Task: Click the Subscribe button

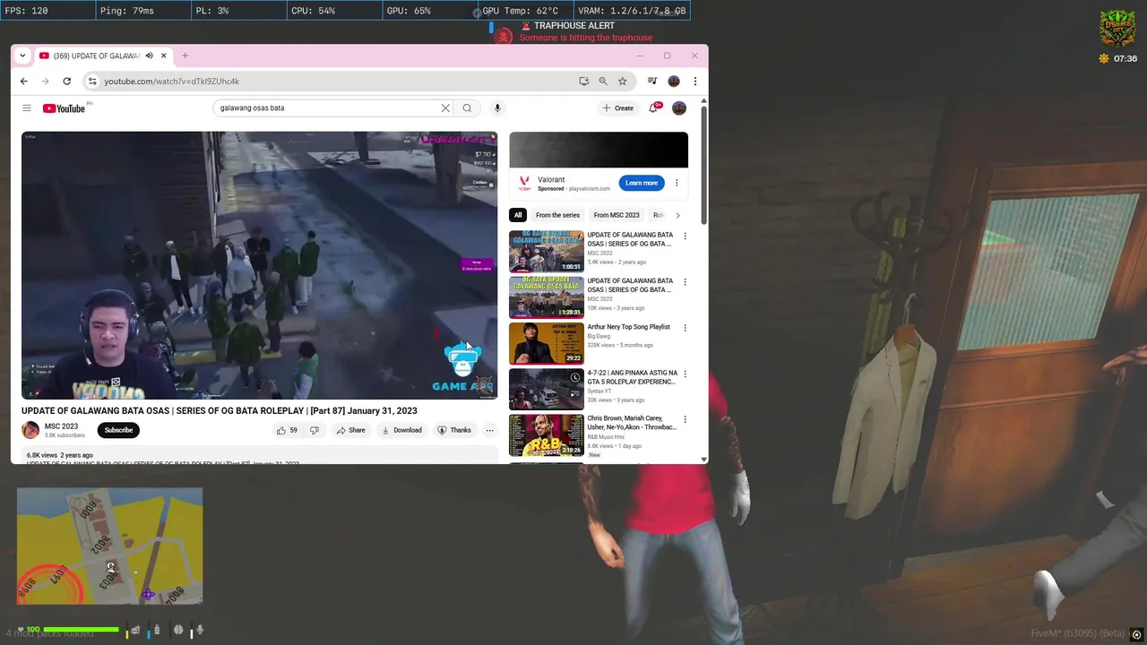Action: tap(118, 430)
